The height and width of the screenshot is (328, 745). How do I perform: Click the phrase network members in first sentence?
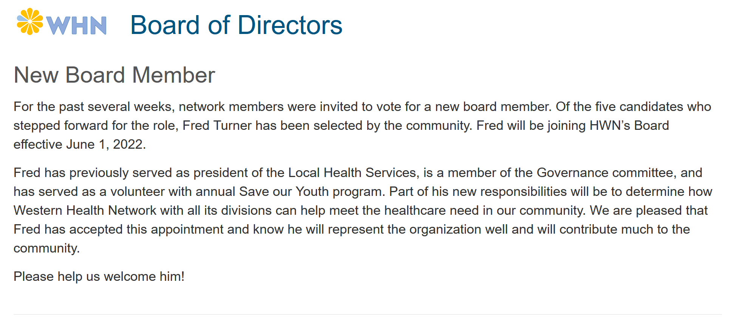click(231, 107)
